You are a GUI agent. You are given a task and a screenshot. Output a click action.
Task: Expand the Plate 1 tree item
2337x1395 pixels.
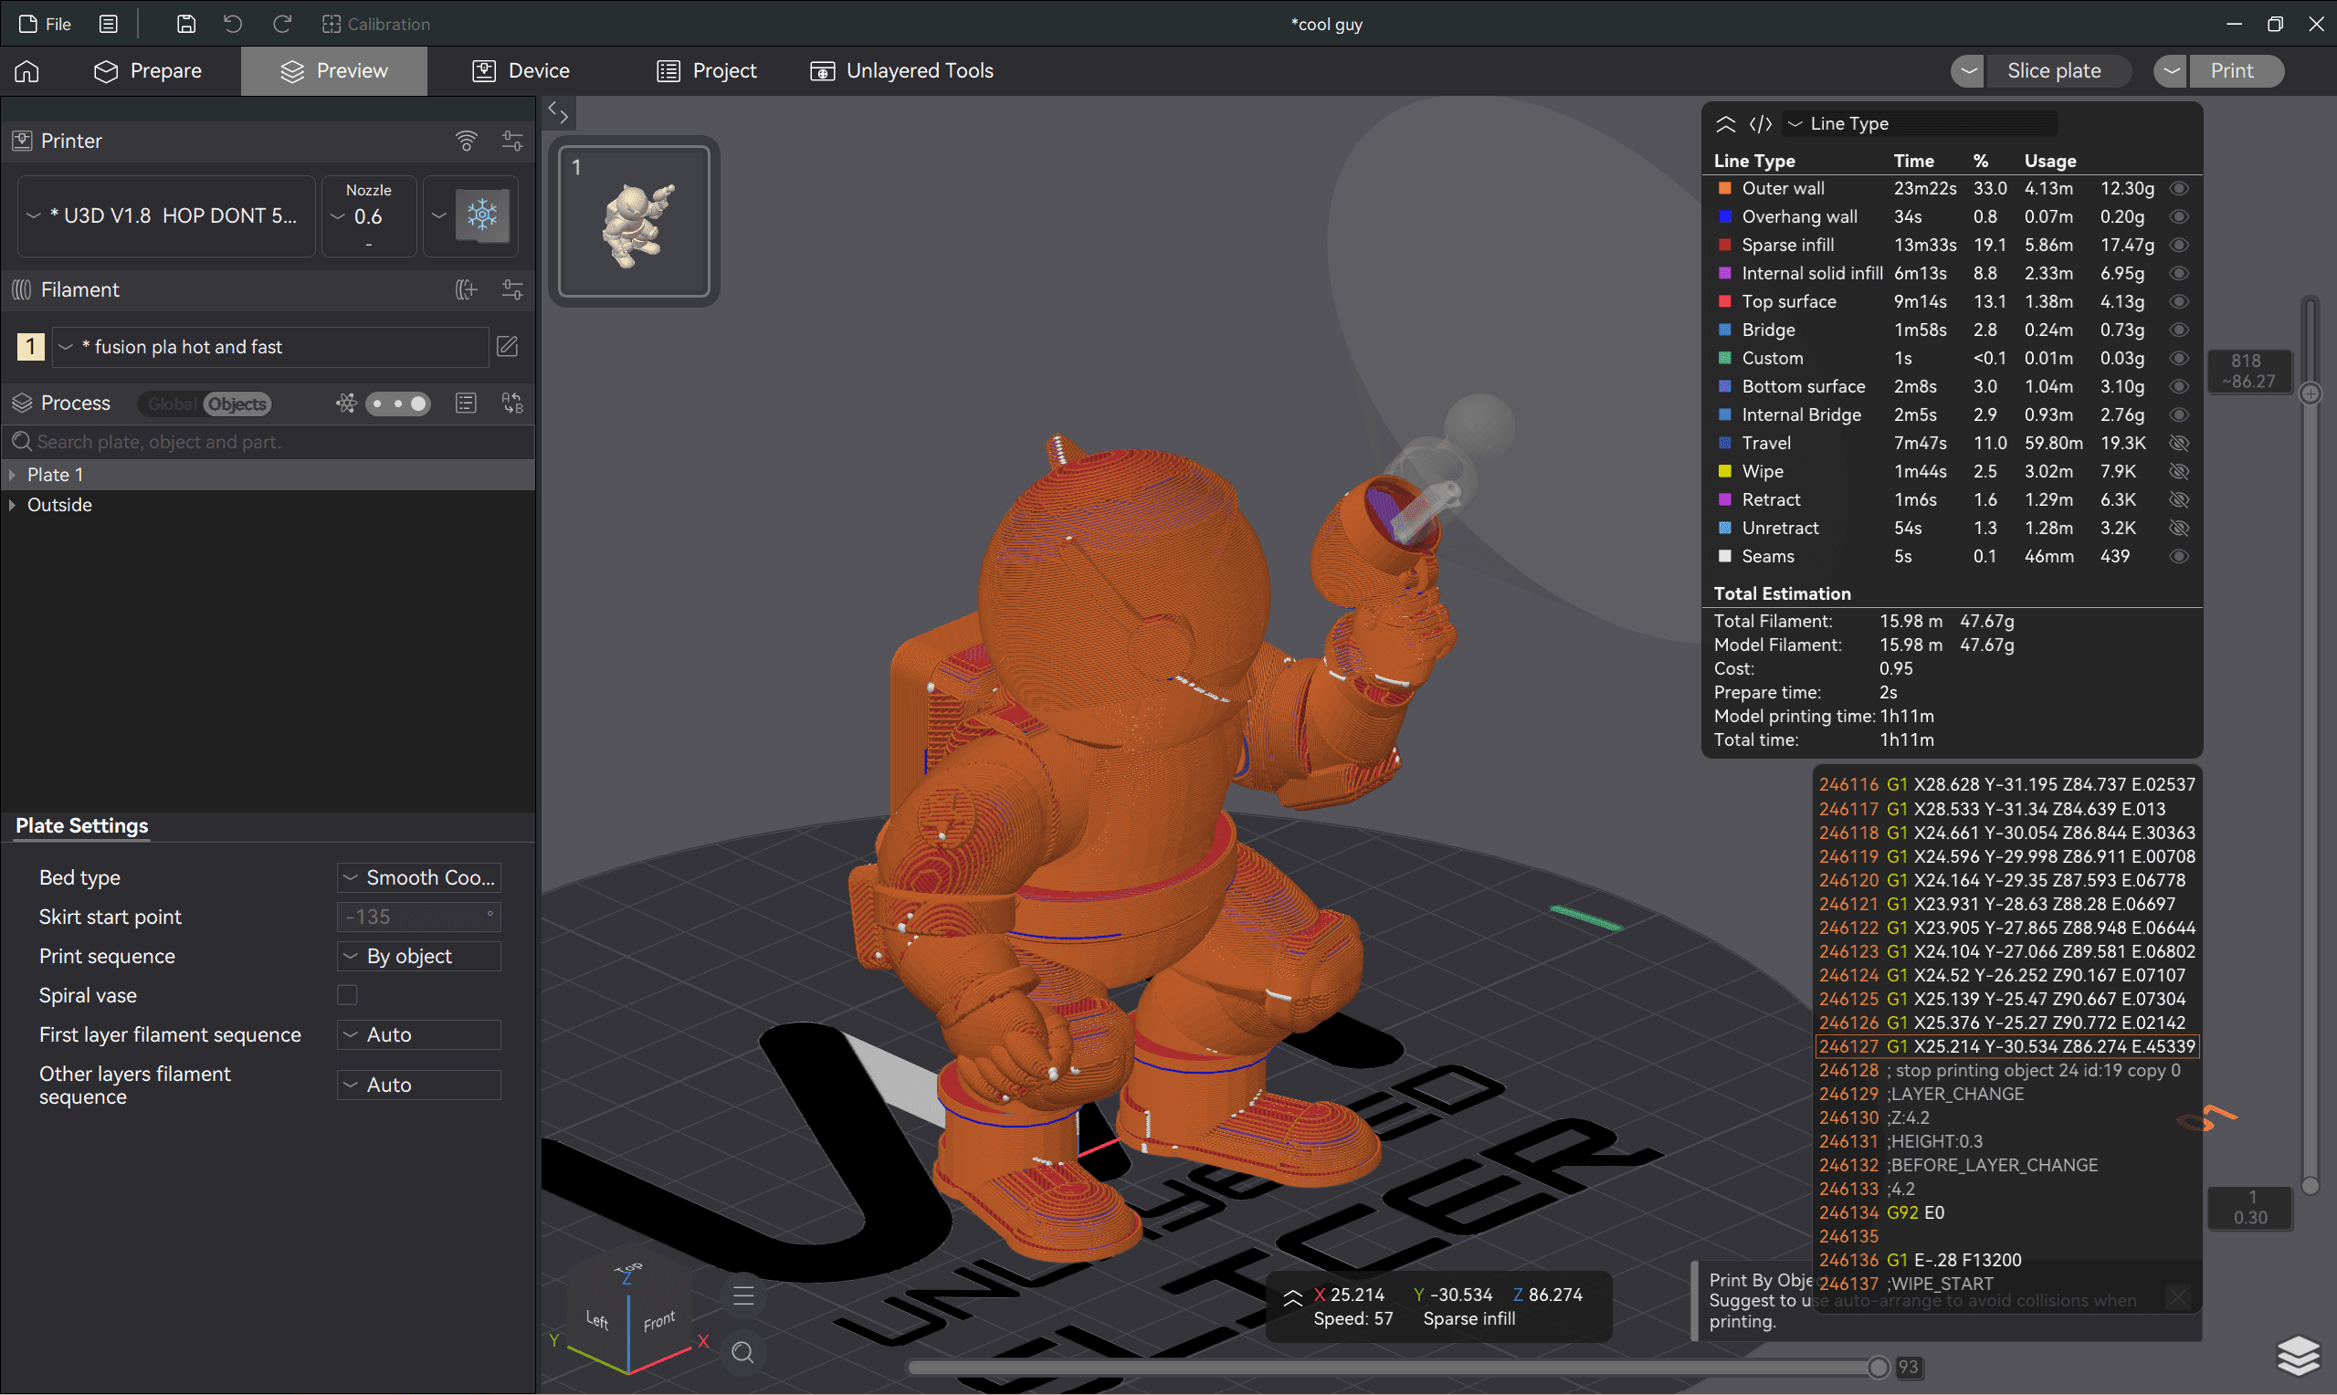pos(12,475)
